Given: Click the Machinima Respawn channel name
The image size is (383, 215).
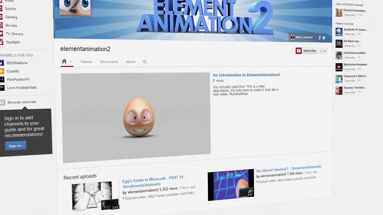Looking at the screenshot, I should 355,64.
